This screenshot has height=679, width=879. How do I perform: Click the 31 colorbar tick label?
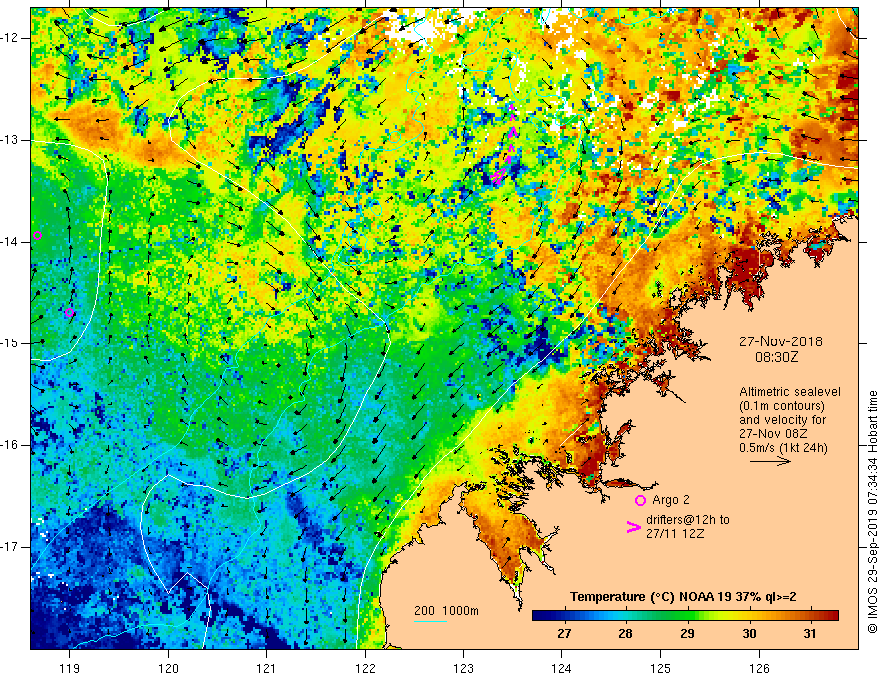coord(809,634)
